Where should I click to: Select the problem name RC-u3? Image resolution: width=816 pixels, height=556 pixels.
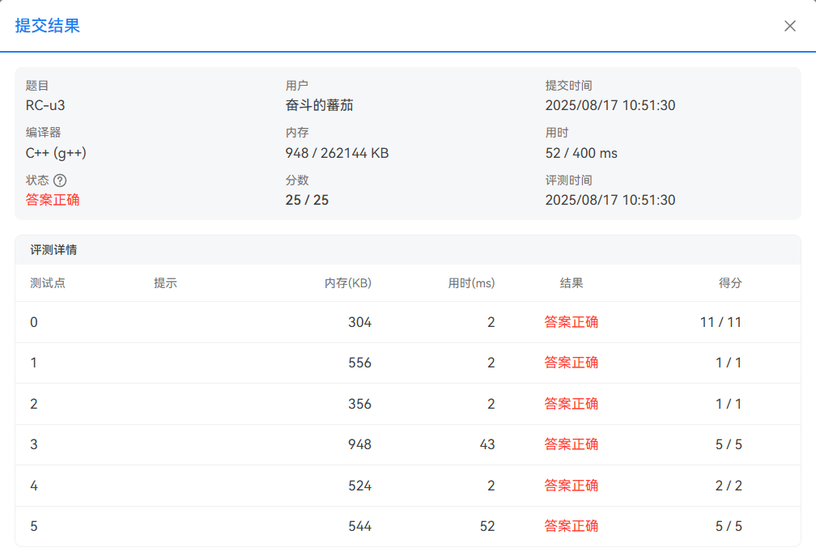pyautogui.click(x=45, y=105)
